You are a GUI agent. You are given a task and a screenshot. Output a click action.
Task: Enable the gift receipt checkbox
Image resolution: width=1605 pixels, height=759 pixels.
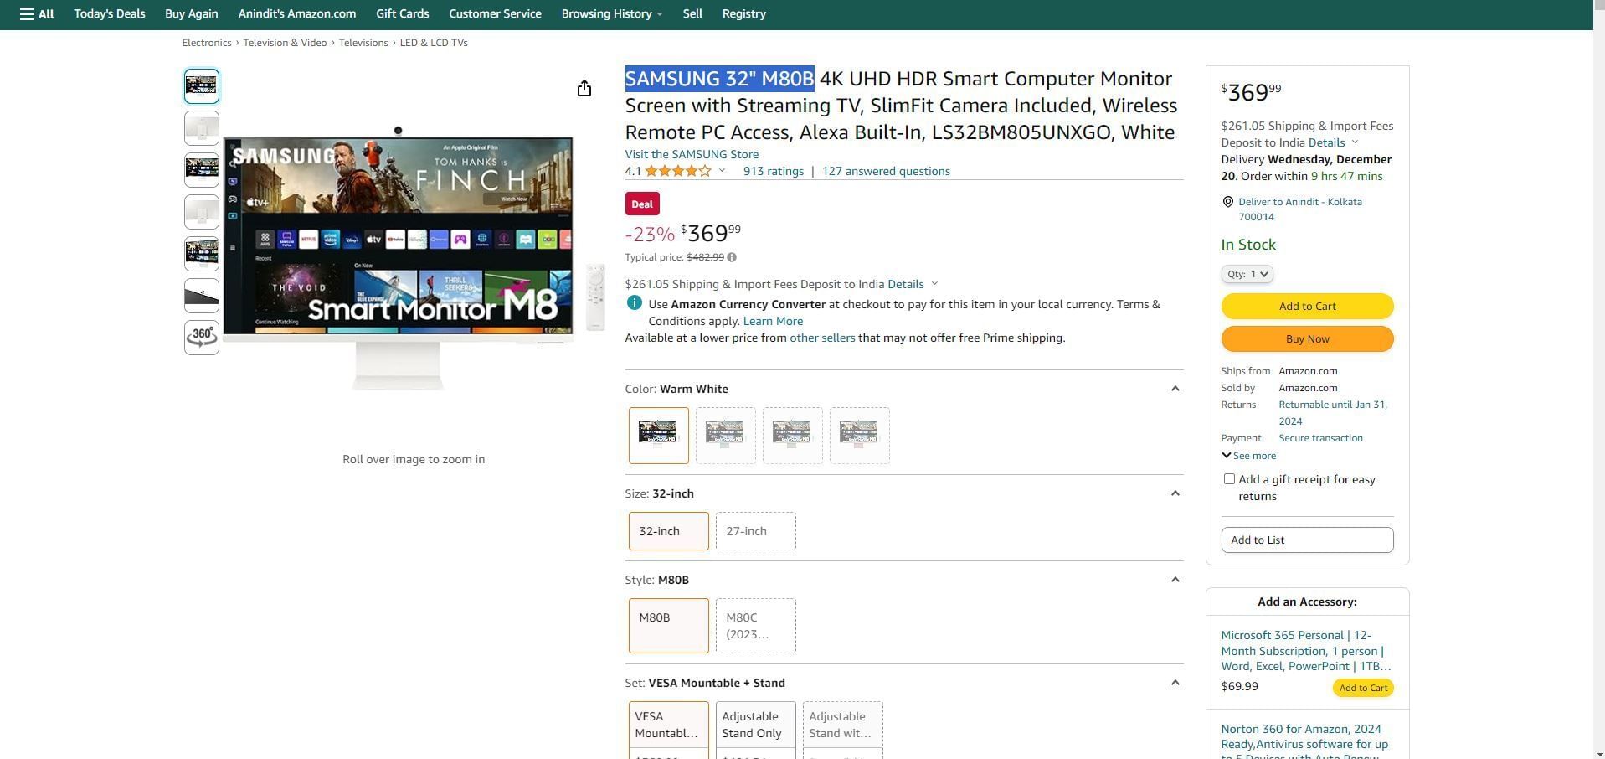click(1229, 479)
